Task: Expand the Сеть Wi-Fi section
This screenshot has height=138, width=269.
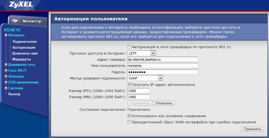Action: (6, 70)
